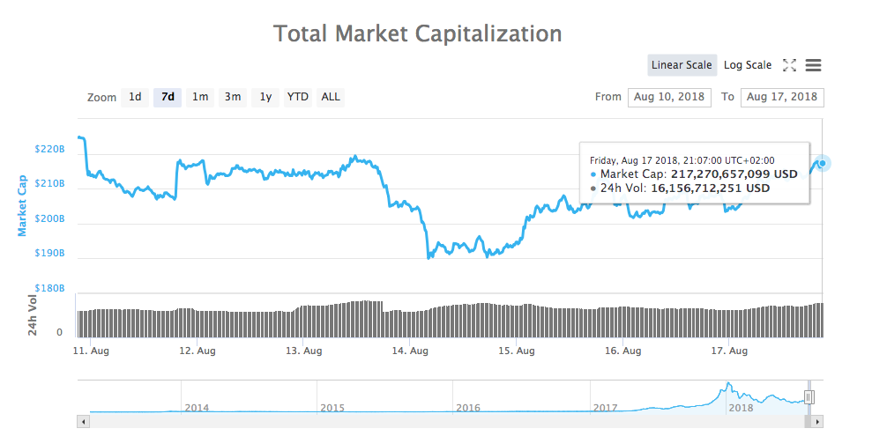The image size is (872, 436).
Task: Switch chart to Log Scale
Action: (x=748, y=65)
